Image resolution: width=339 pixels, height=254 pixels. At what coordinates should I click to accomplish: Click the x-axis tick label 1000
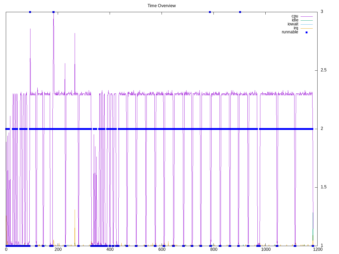coord(265,249)
